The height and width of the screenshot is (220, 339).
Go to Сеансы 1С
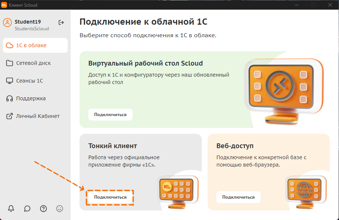coord(35,81)
